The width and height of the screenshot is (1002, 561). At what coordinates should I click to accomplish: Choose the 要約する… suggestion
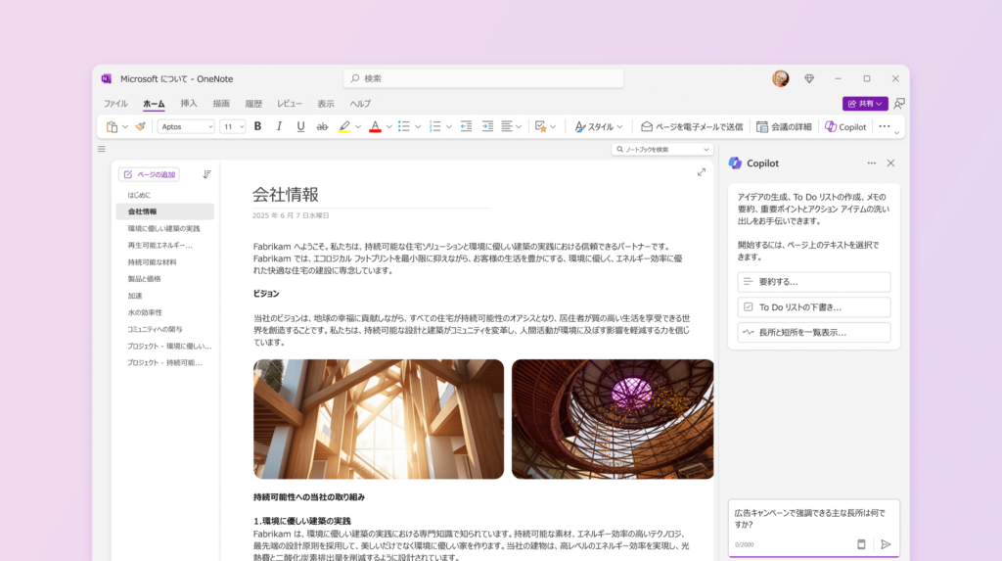(x=813, y=282)
